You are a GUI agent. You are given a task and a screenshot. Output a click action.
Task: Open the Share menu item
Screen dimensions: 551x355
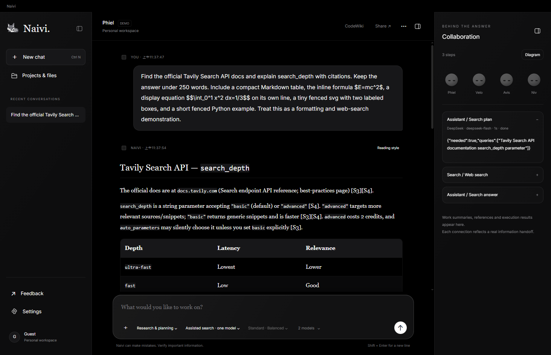point(383,26)
